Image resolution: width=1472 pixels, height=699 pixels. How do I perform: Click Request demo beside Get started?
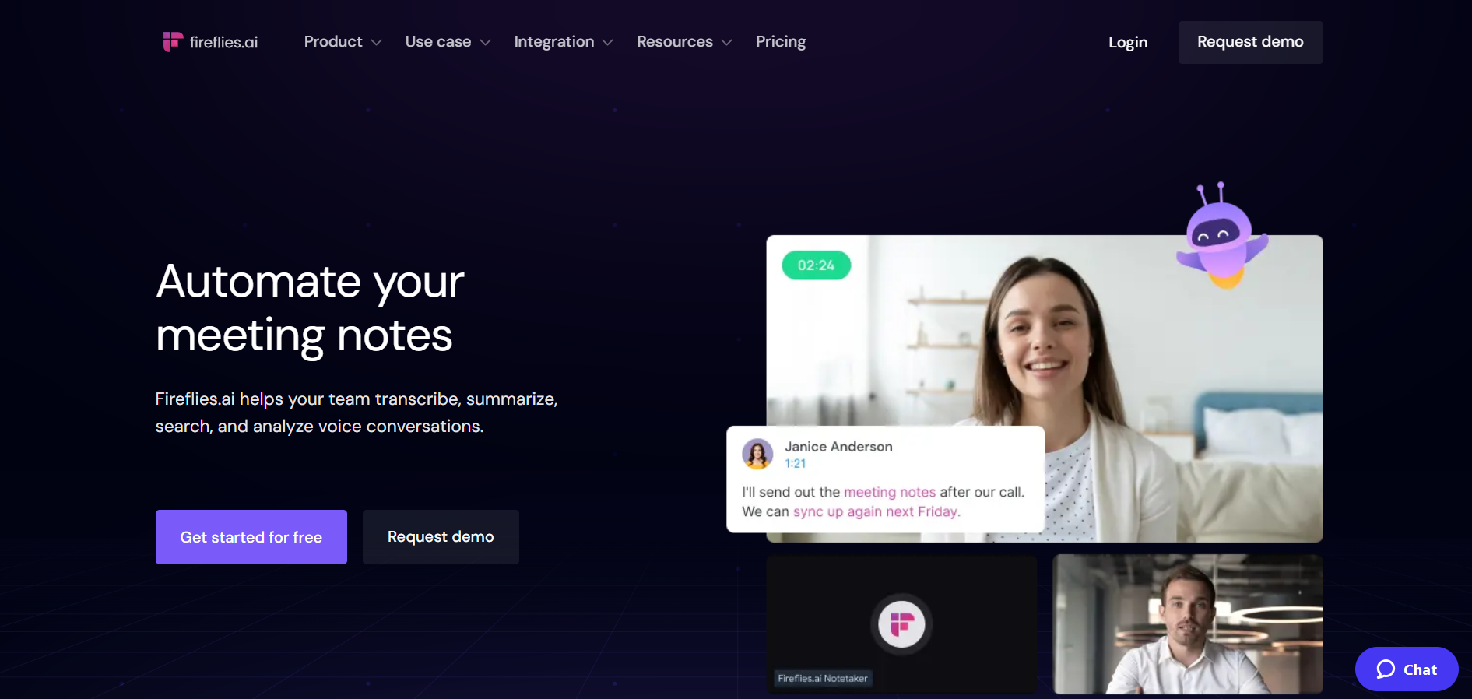[x=441, y=537]
